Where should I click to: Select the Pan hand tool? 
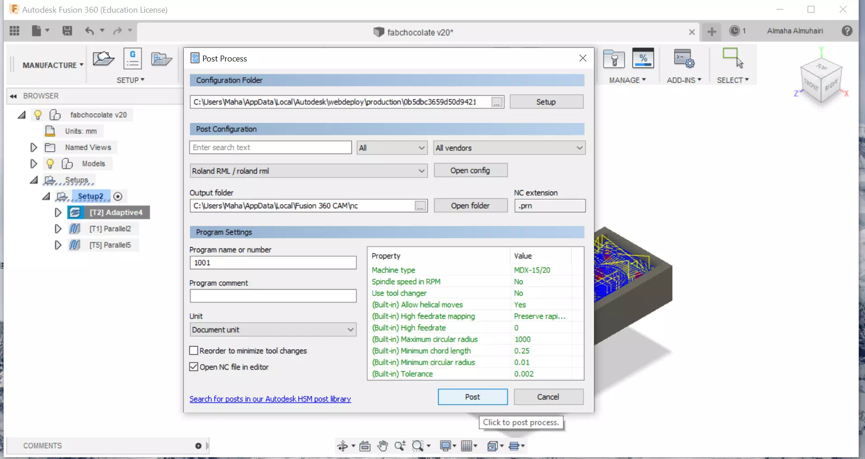pos(383,446)
